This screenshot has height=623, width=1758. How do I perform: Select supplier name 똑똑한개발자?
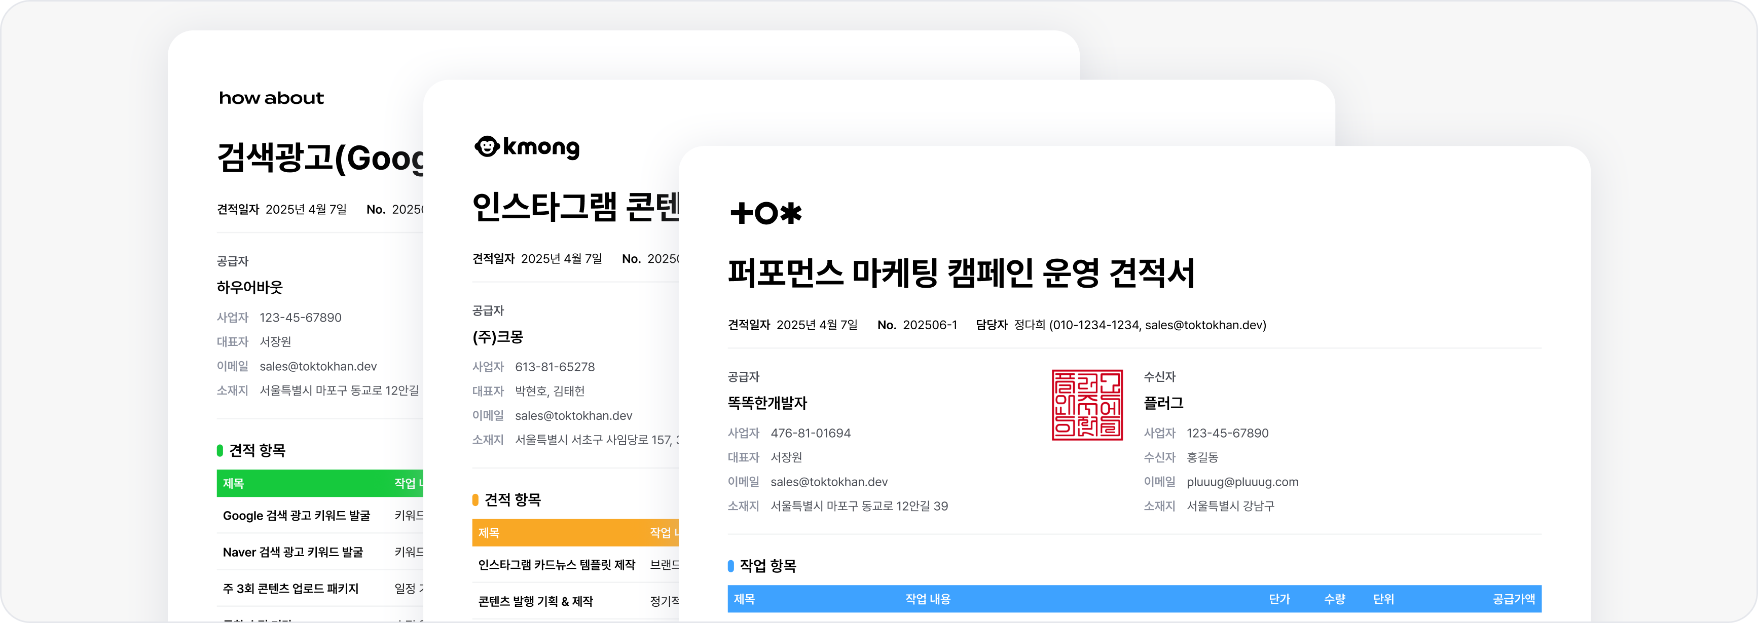pyautogui.click(x=767, y=403)
